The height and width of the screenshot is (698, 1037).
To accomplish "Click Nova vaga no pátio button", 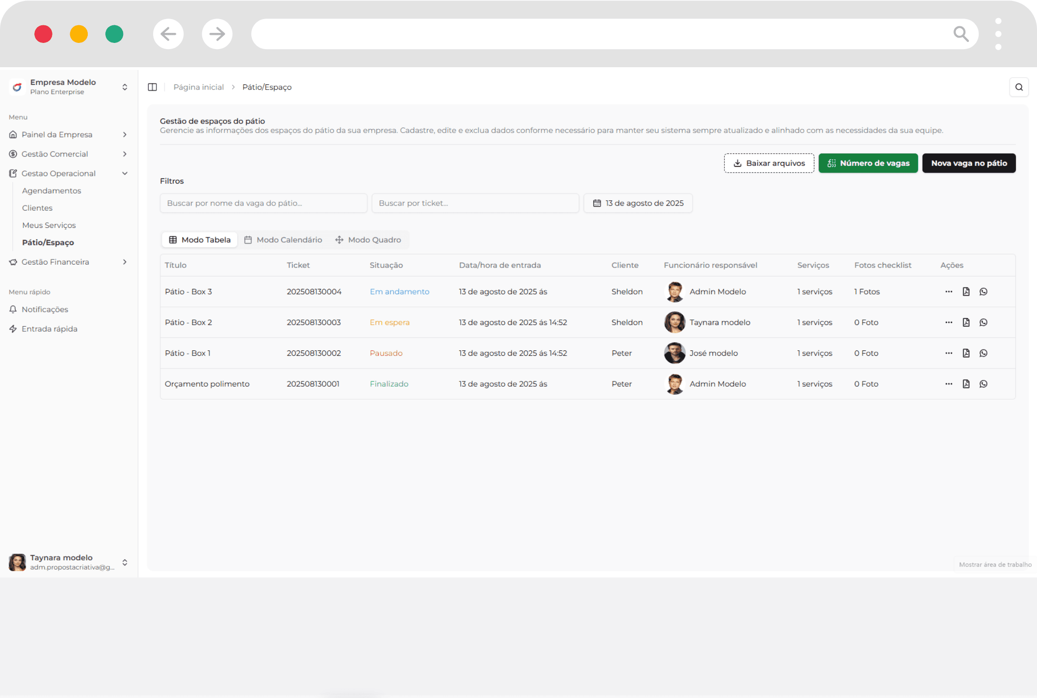I will pyautogui.click(x=968, y=163).
